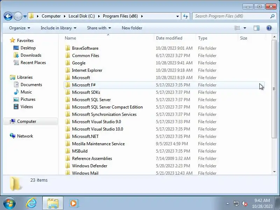Click the search magnifier icon
This screenshot has height=210, width=280.
[272, 16]
